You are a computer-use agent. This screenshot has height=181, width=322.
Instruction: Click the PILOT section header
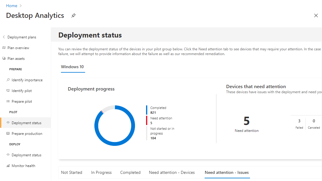point(13,112)
